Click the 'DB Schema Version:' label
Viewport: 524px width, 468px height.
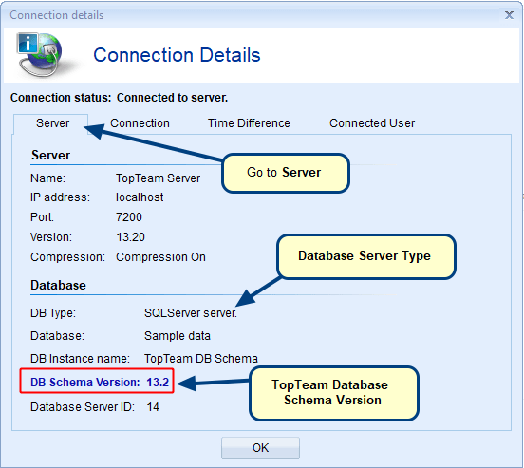85,382
